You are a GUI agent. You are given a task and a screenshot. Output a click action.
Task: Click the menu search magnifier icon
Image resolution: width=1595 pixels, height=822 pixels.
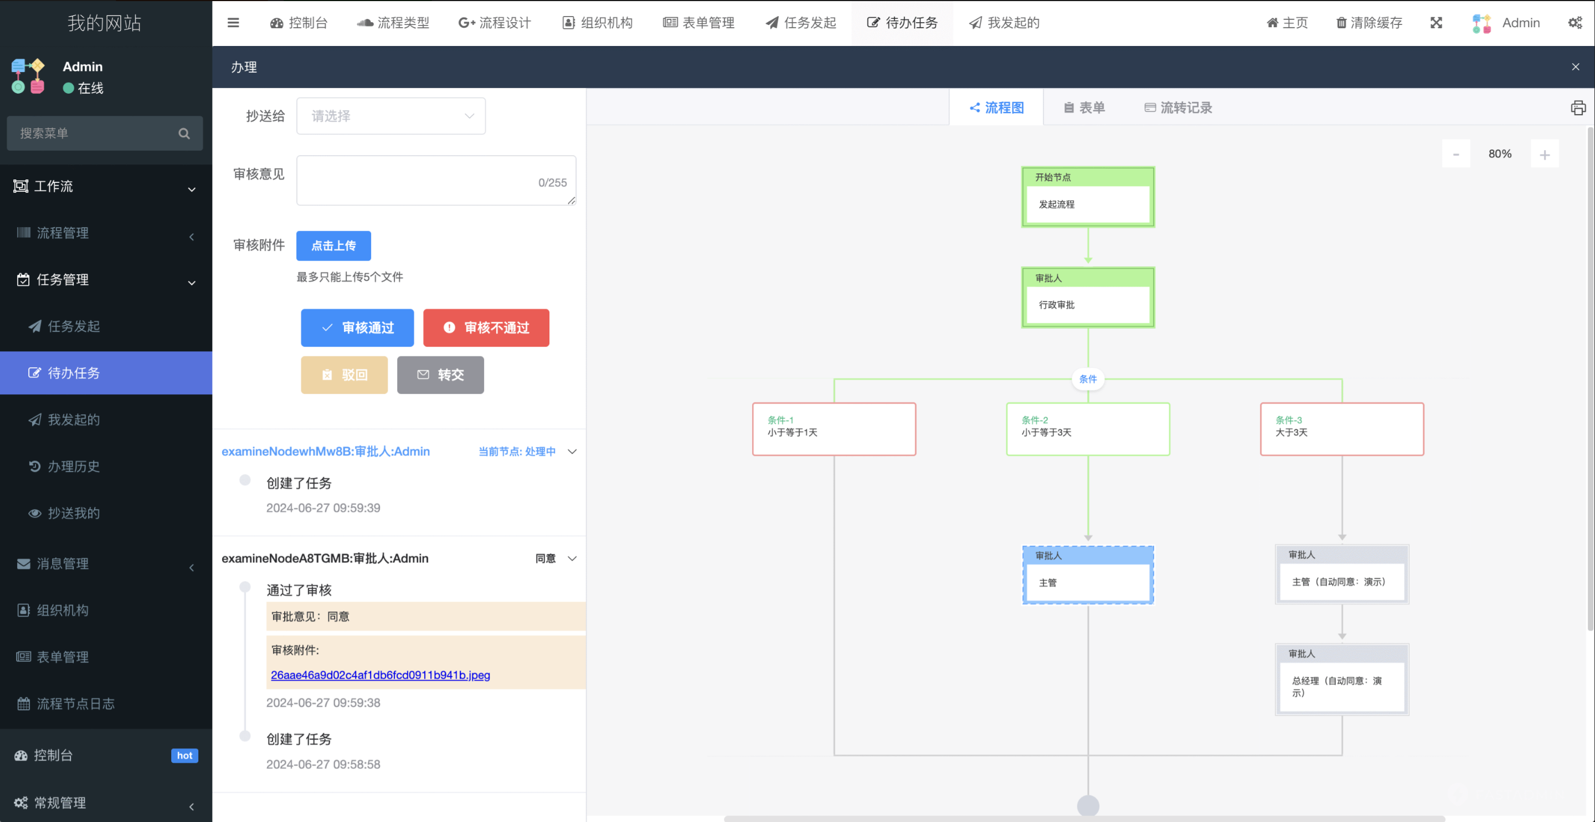point(184,132)
